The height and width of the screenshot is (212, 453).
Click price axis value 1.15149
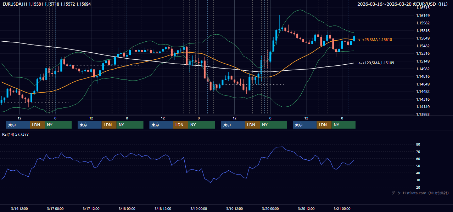click(423, 61)
